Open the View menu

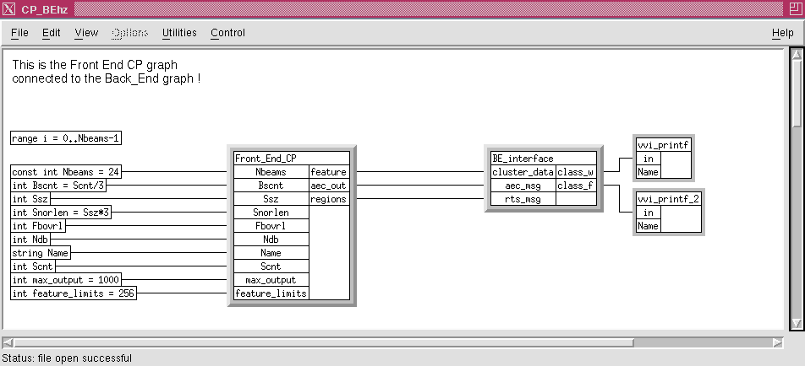coord(86,33)
